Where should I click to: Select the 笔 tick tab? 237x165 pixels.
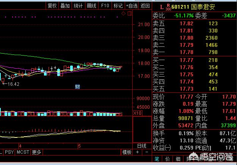coord(157,159)
